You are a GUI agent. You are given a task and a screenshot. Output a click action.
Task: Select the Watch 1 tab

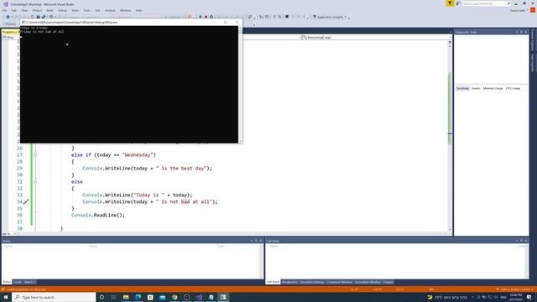[x=30, y=282]
